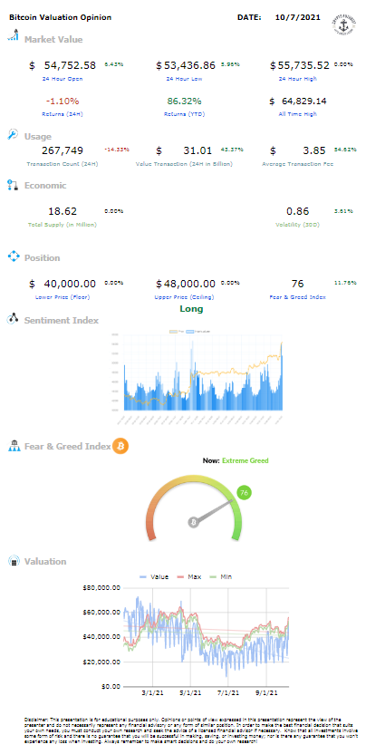Click the Sentiment Index icon
Screen dimensions: 385x754
pos(13,319)
